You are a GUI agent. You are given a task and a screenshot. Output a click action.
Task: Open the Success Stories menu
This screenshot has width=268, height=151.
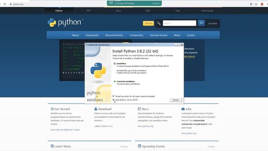click(159, 35)
